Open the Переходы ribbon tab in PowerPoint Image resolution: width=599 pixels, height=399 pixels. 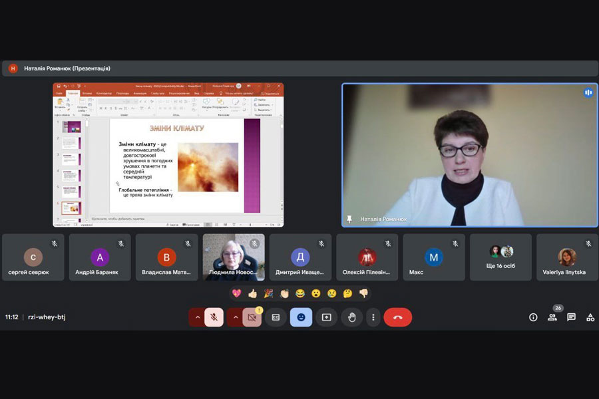coord(122,93)
